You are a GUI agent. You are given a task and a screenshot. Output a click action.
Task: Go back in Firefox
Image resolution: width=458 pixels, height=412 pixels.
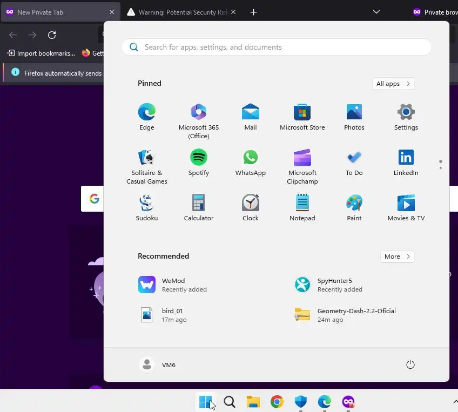click(13, 35)
